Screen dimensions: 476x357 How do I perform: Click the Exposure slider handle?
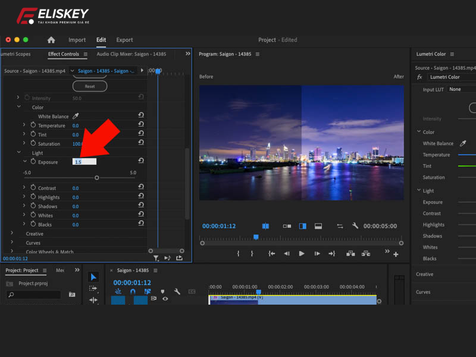[x=97, y=177]
